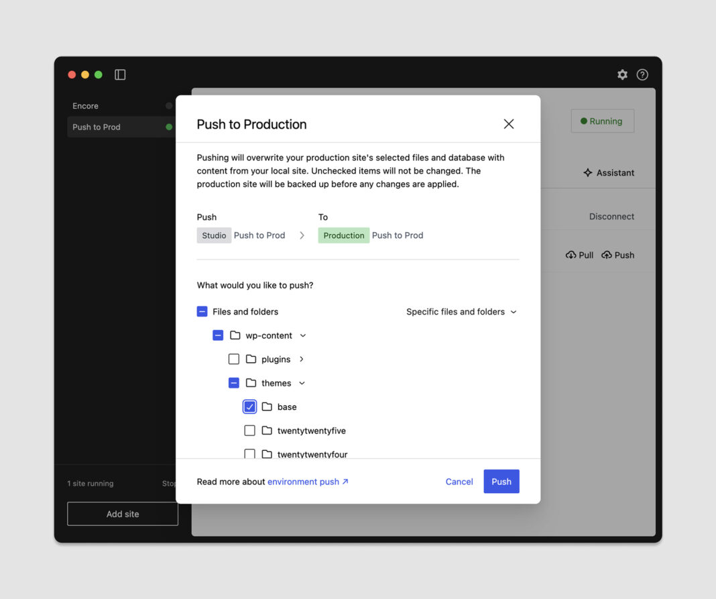Image resolution: width=716 pixels, height=599 pixels.
Task: Select the Encore site in the sidebar
Action: coord(85,105)
